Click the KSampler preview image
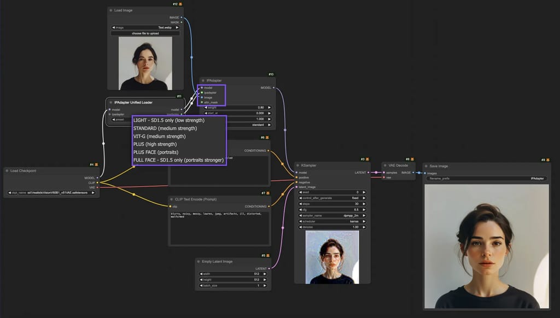The image size is (560, 318). point(332,257)
